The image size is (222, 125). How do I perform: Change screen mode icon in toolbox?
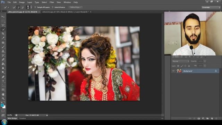3,115
